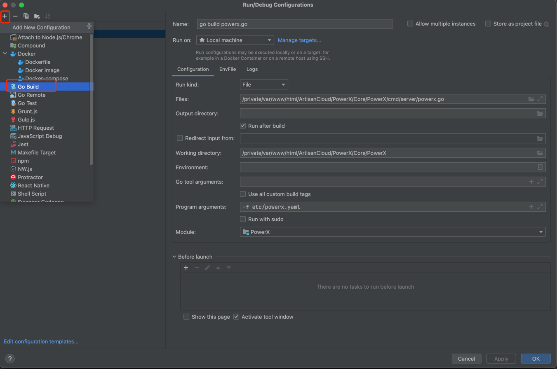This screenshot has height=369, width=557.
Task: Click the configuration type list scrollbar
Action: [92, 99]
